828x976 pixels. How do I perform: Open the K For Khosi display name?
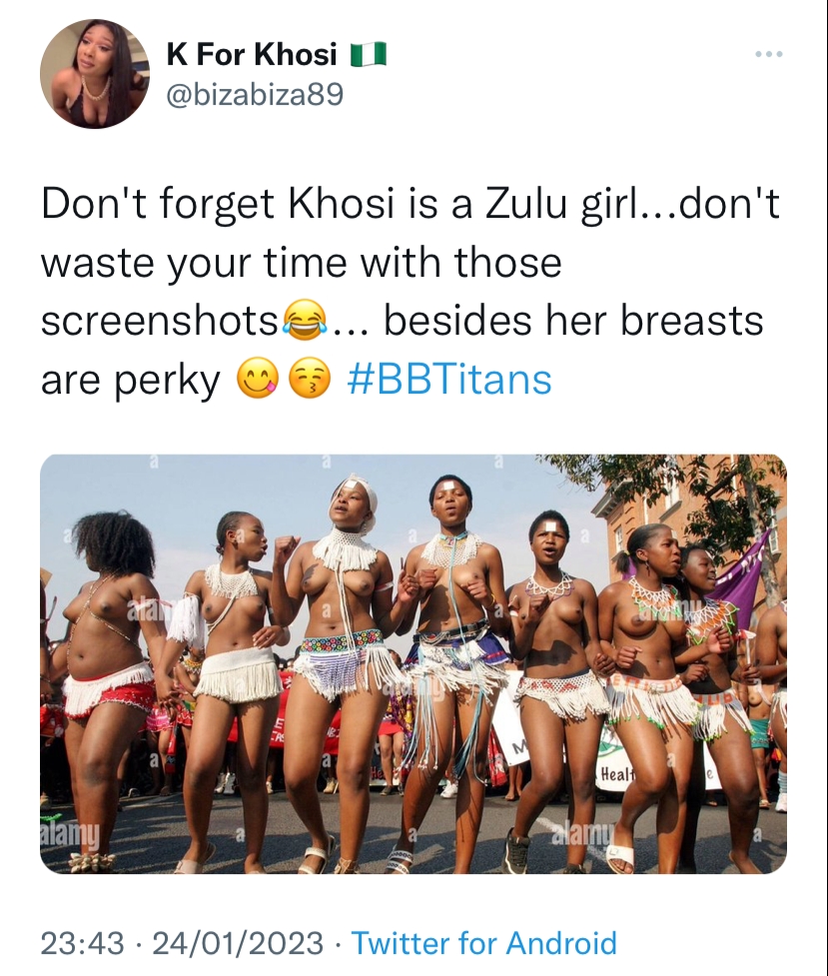tap(252, 55)
